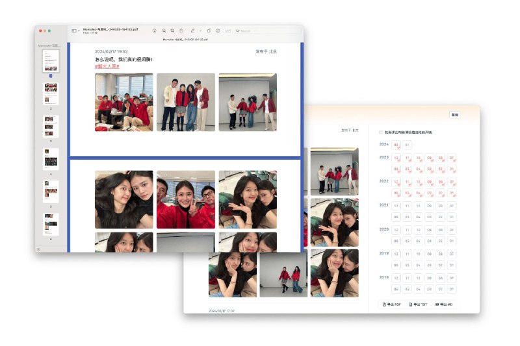This screenshot has width=520, height=346.
Task: Select page 5 thumbnail in sidebar
Action: point(51,192)
